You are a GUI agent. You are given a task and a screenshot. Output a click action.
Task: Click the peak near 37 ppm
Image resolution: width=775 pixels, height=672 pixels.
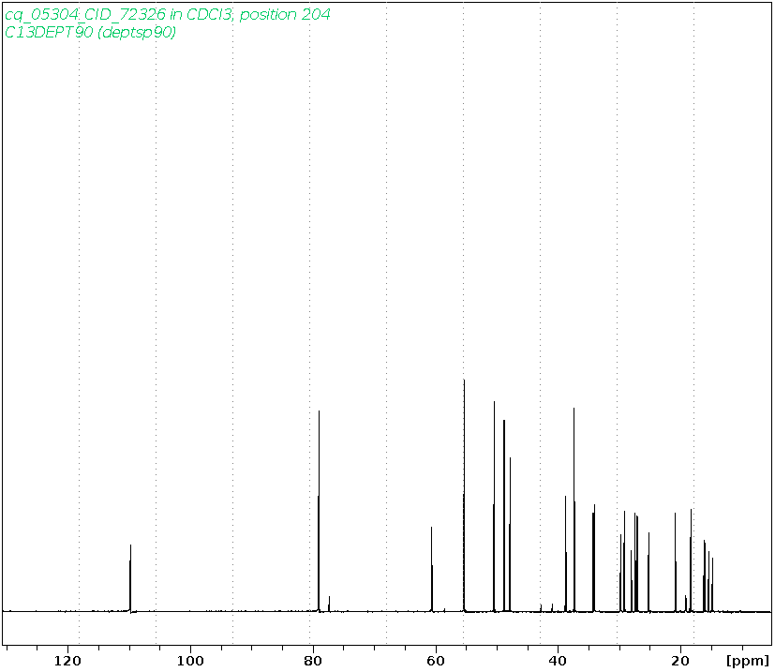pyautogui.click(x=574, y=509)
